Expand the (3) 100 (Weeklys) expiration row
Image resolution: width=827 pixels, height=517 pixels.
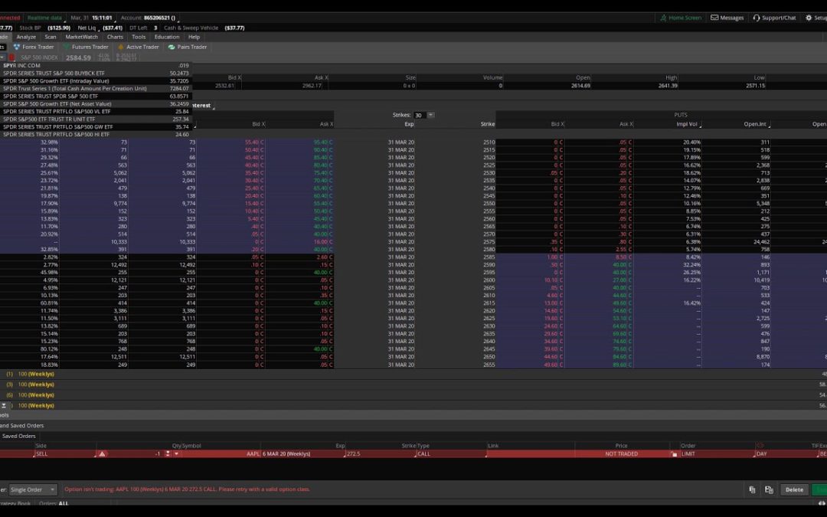tap(30, 384)
